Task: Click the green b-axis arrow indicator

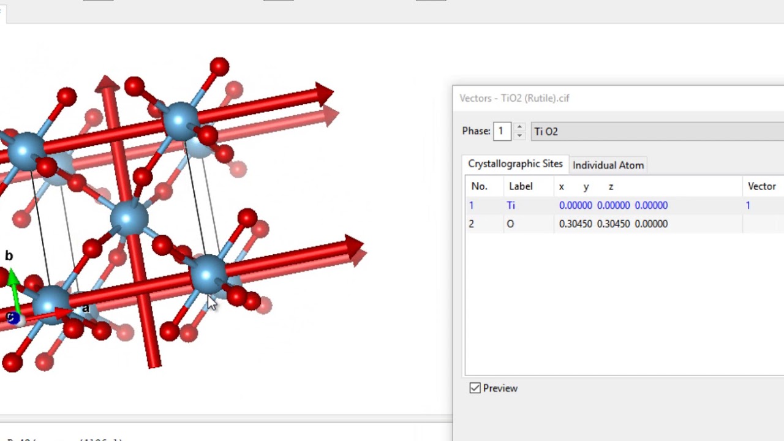Action: (x=13, y=282)
